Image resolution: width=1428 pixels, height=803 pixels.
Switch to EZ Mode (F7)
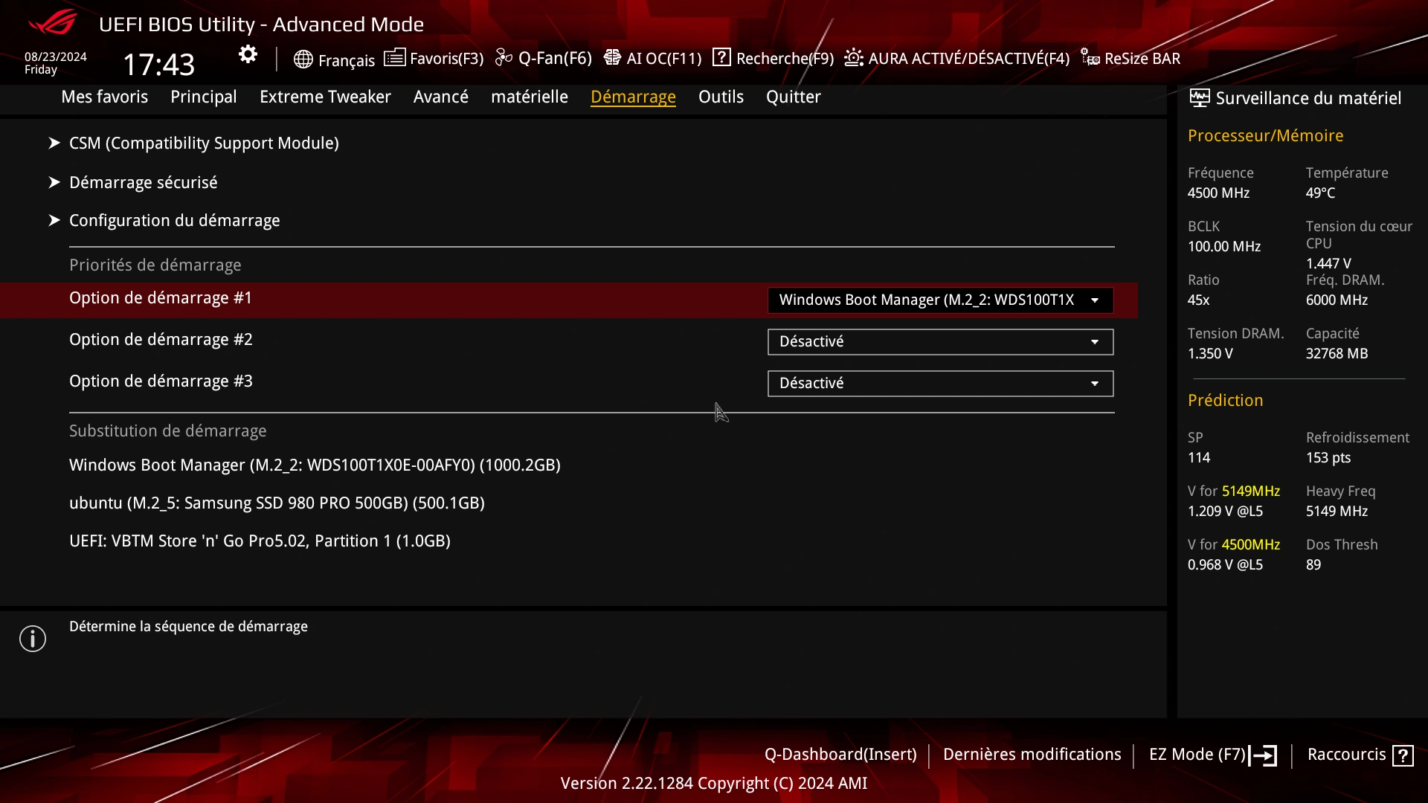pos(1197,755)
